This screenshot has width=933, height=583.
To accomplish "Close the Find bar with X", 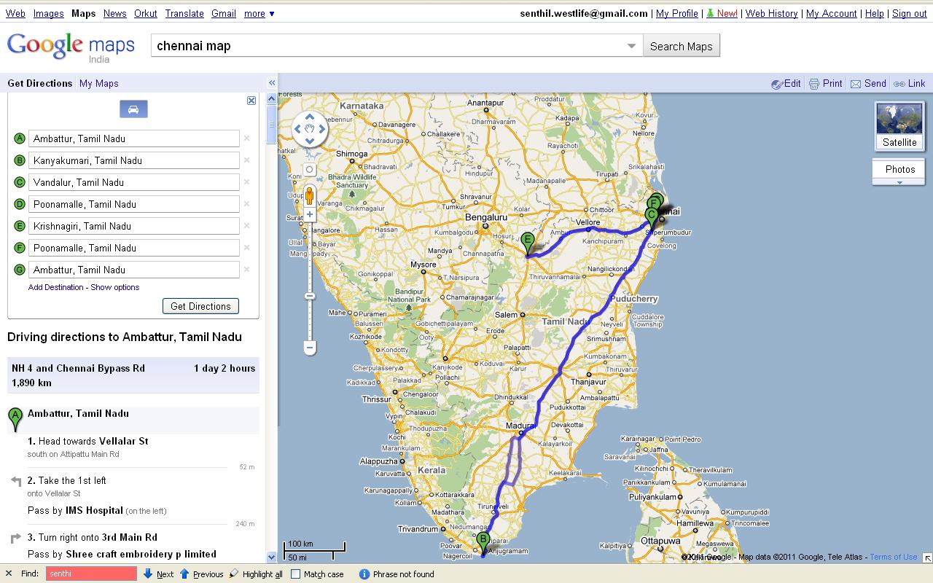I will (x=9, y=574).
